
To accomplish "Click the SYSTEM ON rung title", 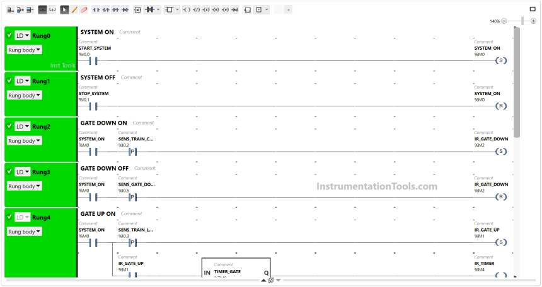I will click(x=97, y=32).
